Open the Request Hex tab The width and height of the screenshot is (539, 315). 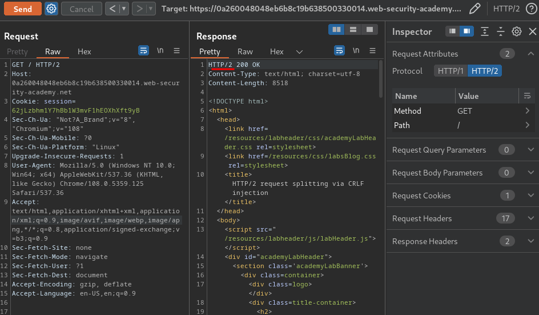tap(85, 51)
